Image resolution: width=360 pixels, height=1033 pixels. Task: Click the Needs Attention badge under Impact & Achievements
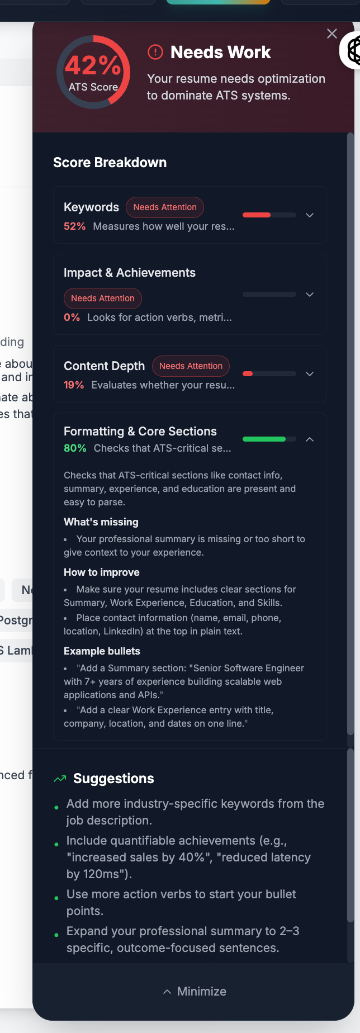pyautogui.click(x=102, y=298)
